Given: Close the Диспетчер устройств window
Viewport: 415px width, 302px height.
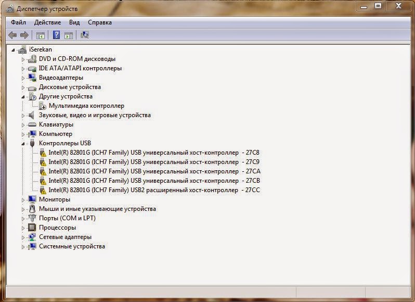Looking at the screenshot, I should click(x=398, y=6).
